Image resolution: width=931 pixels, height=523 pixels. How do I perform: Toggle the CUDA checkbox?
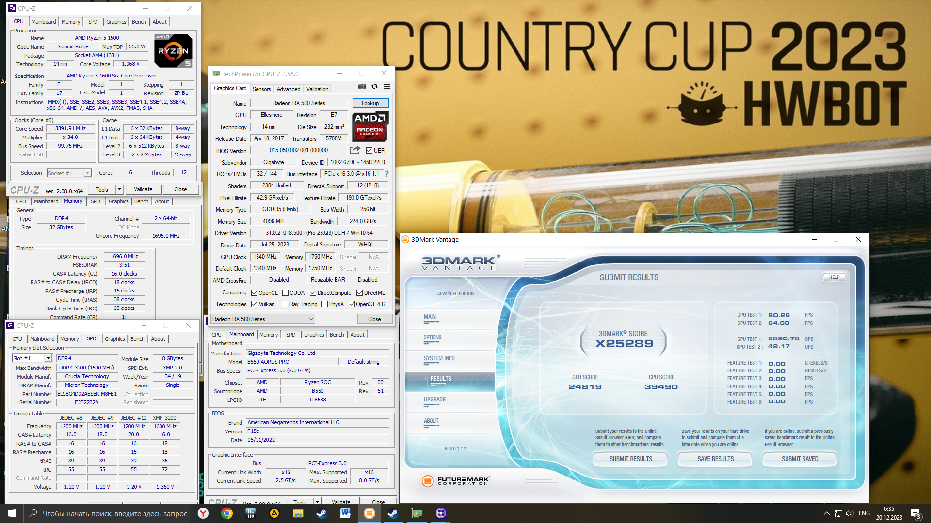click(285, 293)
